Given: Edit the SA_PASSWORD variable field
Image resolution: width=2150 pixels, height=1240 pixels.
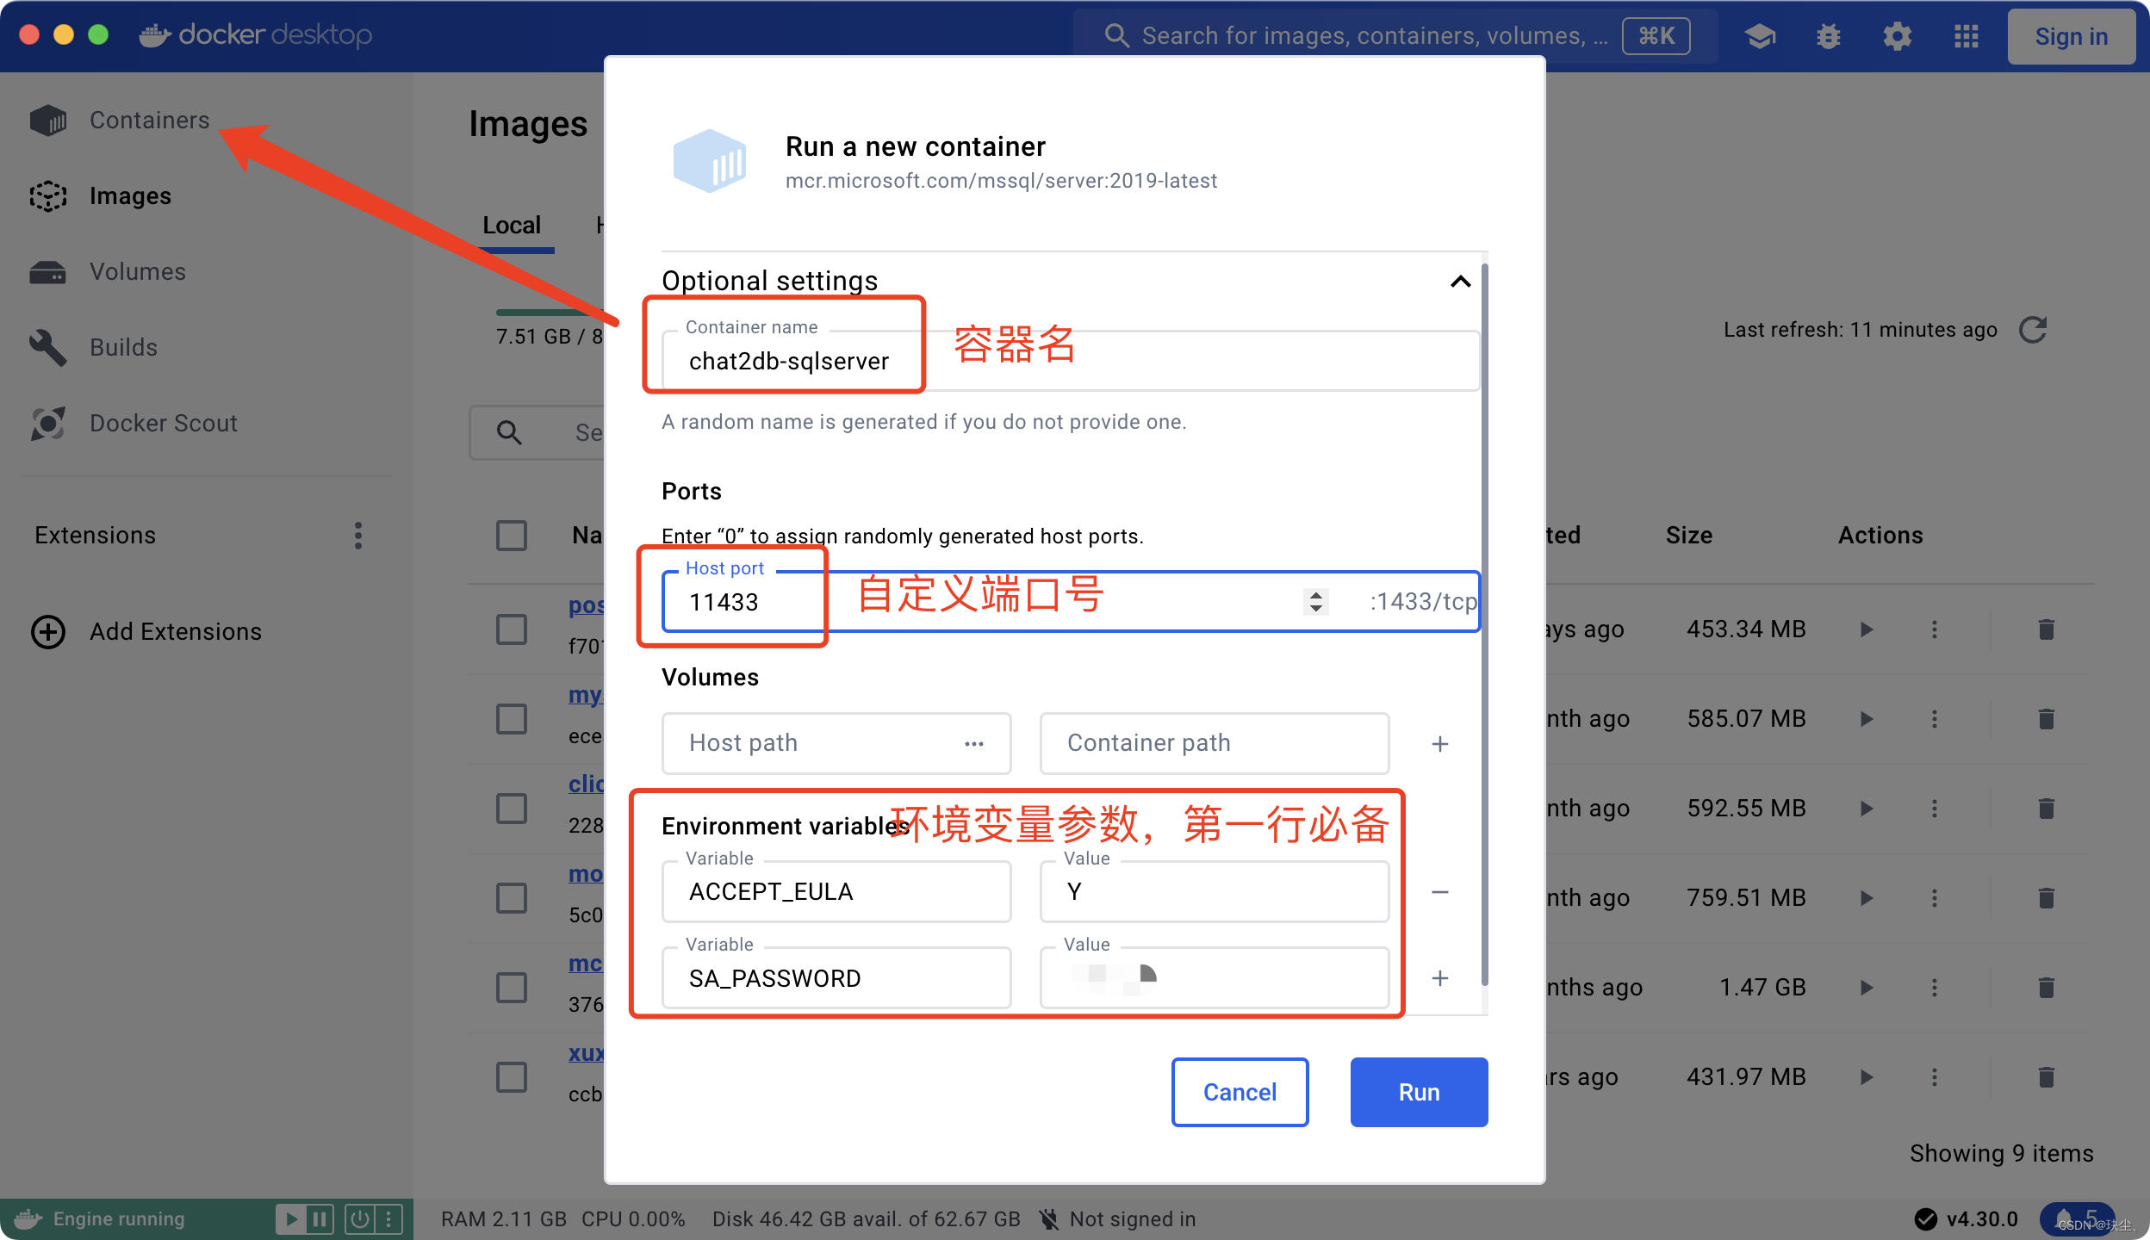Looking at the screenshot, I should 836,978.
